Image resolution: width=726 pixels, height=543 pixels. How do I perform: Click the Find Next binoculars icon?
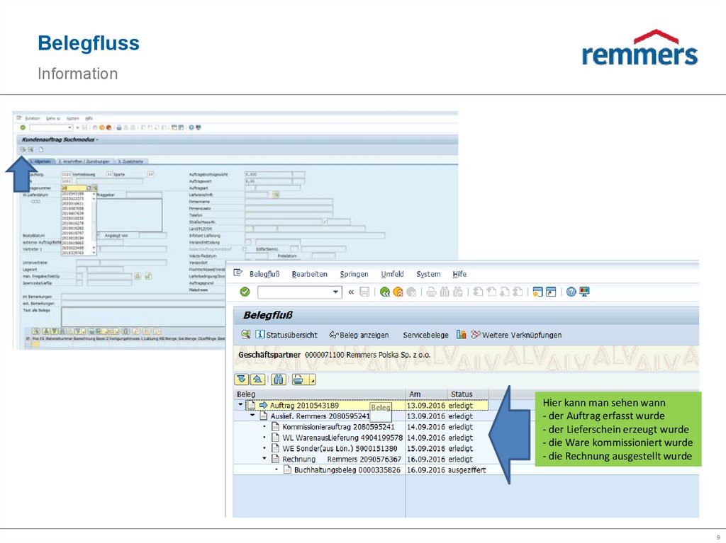(458, 292)
